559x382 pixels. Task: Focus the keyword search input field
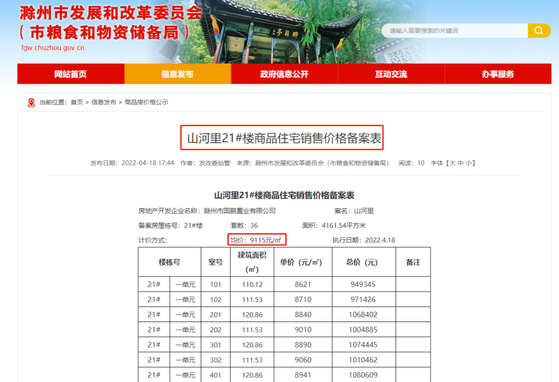click(x=455, y=30)
